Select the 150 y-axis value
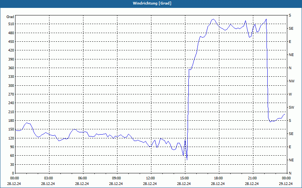 click(11, 129)
